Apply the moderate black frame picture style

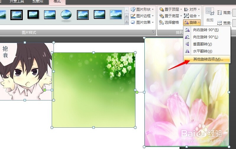point(99,15)
